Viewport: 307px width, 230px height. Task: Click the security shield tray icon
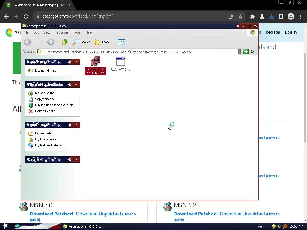pyautogui.click(x=274, y=226)
